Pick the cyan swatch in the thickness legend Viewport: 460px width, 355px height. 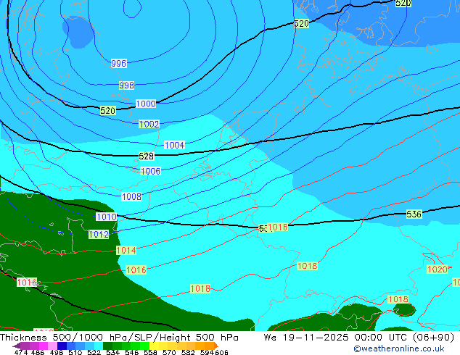99,346
